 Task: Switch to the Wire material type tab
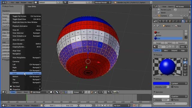tap(166, 50)
